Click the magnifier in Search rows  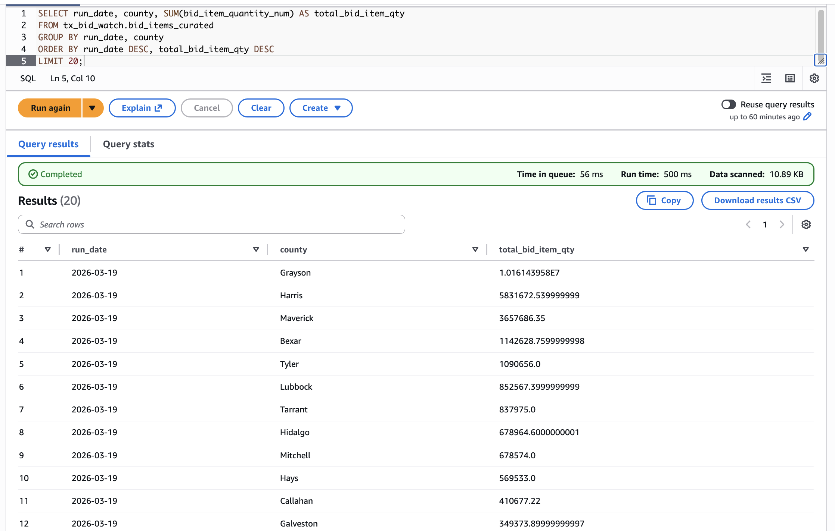pyautogui.click(x=30, y=224)
